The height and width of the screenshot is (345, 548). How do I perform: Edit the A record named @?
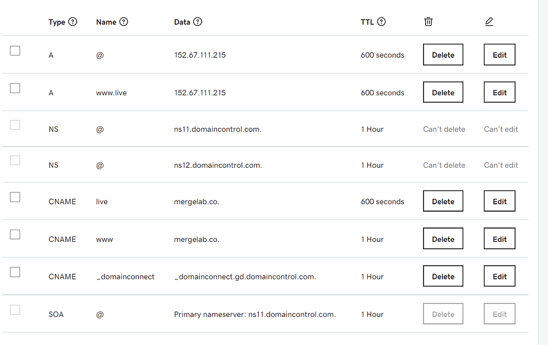tap(499, 55)
